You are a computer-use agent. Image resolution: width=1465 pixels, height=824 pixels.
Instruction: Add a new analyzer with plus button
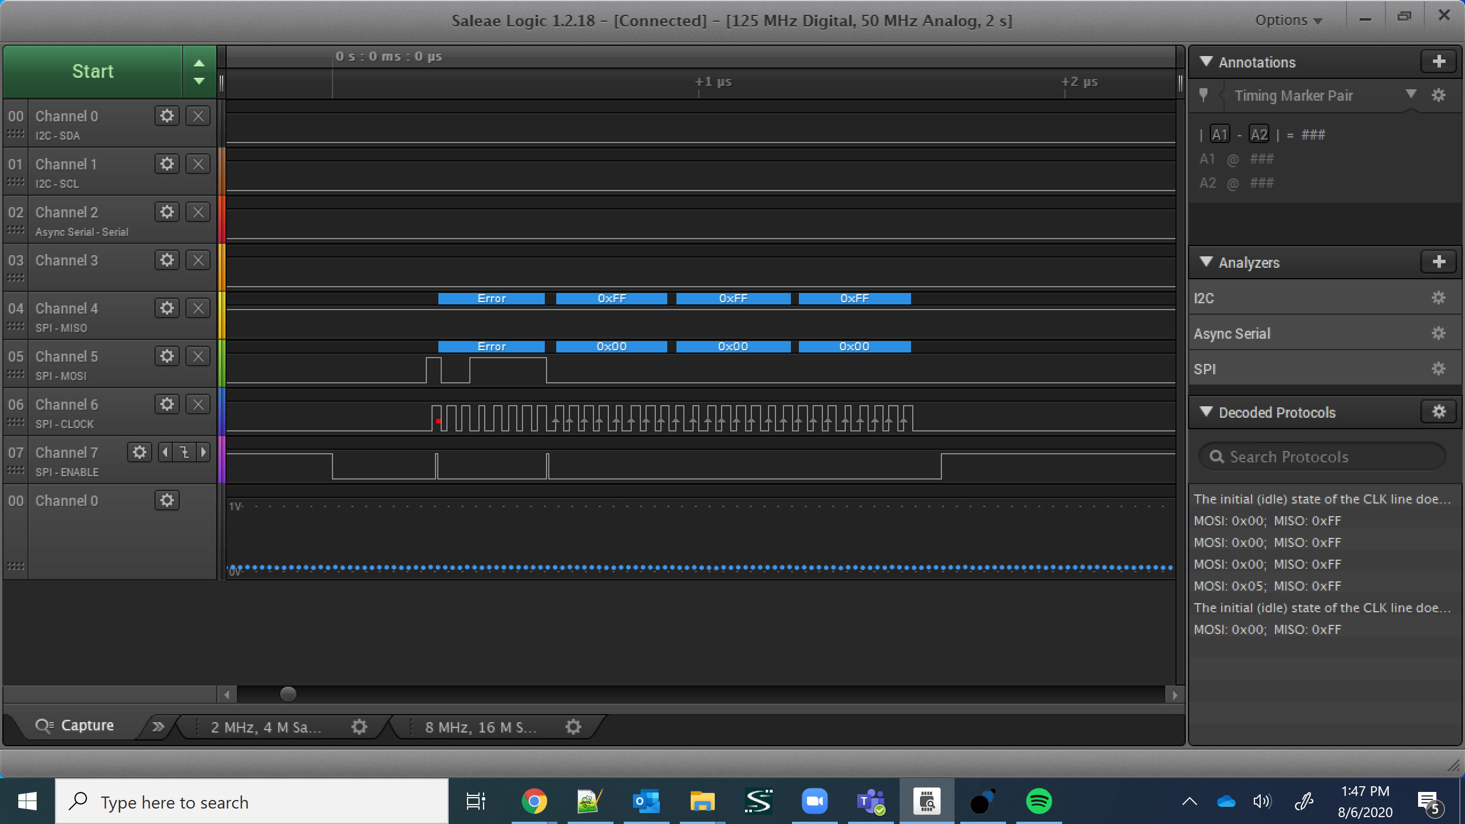tap(1439, 262)
